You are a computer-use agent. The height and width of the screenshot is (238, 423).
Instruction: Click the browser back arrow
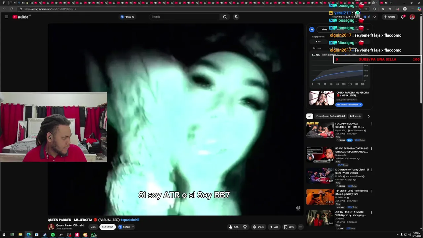coord(4,9)
